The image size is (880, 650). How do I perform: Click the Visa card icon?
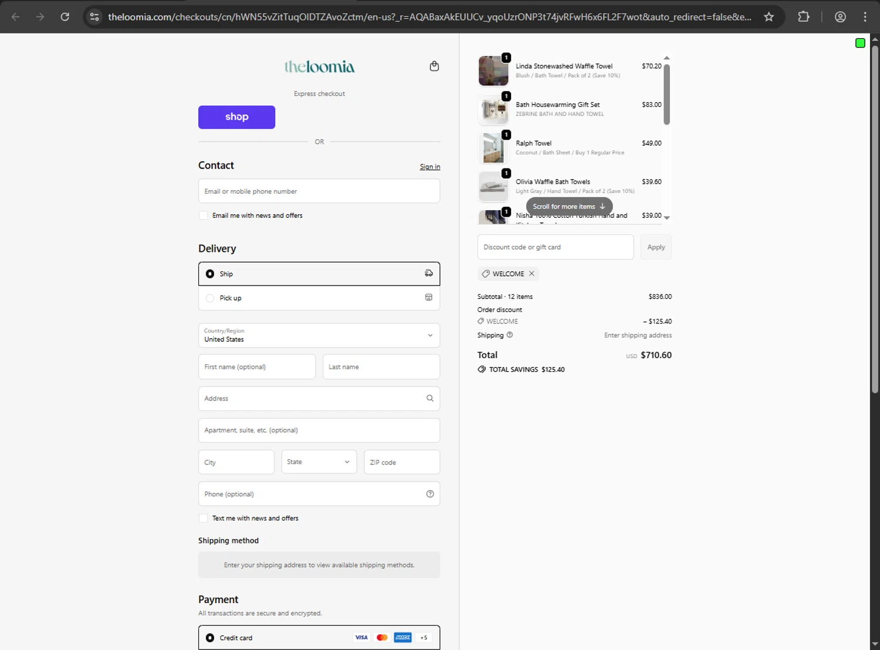tap(361, 638)
